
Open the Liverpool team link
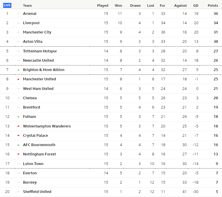pyautogui.click(x=31, y=23)
